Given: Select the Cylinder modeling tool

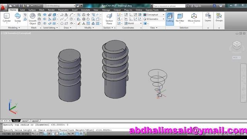Looking at the screenshot, I should [x=7, y=18].
